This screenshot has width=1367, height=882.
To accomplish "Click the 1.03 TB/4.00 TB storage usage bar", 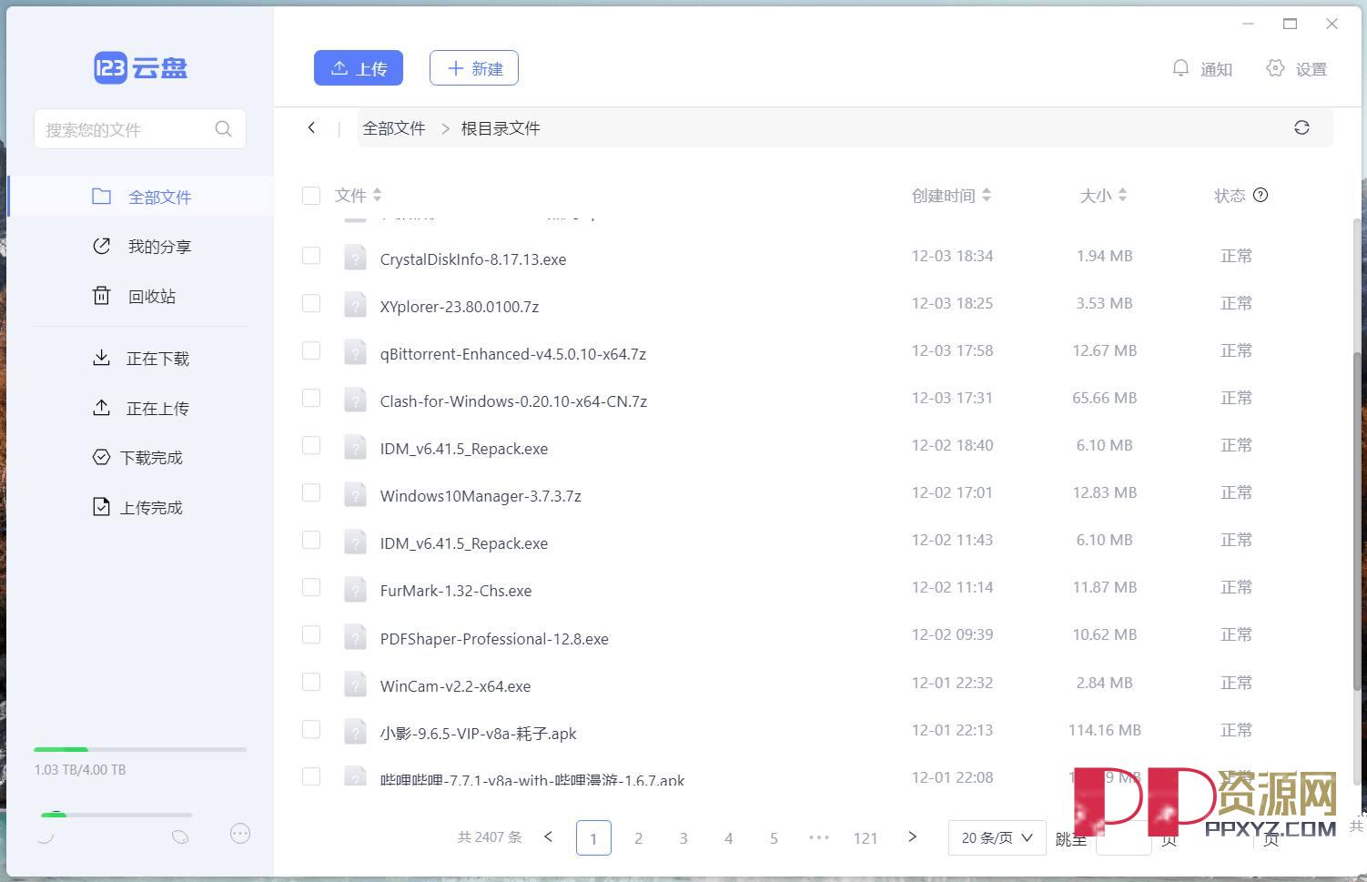I will pos(140,749).
